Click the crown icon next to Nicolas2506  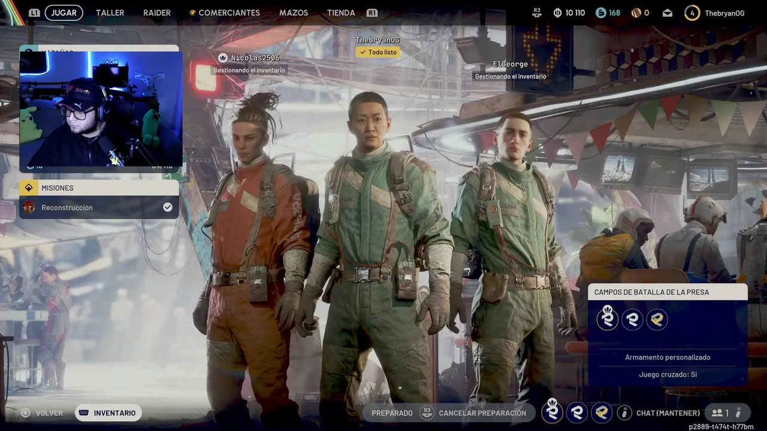[223, 57]
